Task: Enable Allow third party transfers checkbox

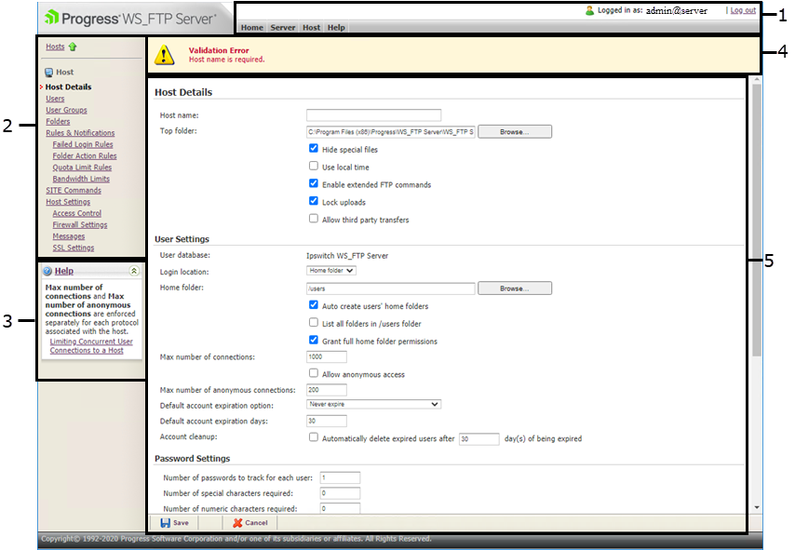Action: pos(314,219)
